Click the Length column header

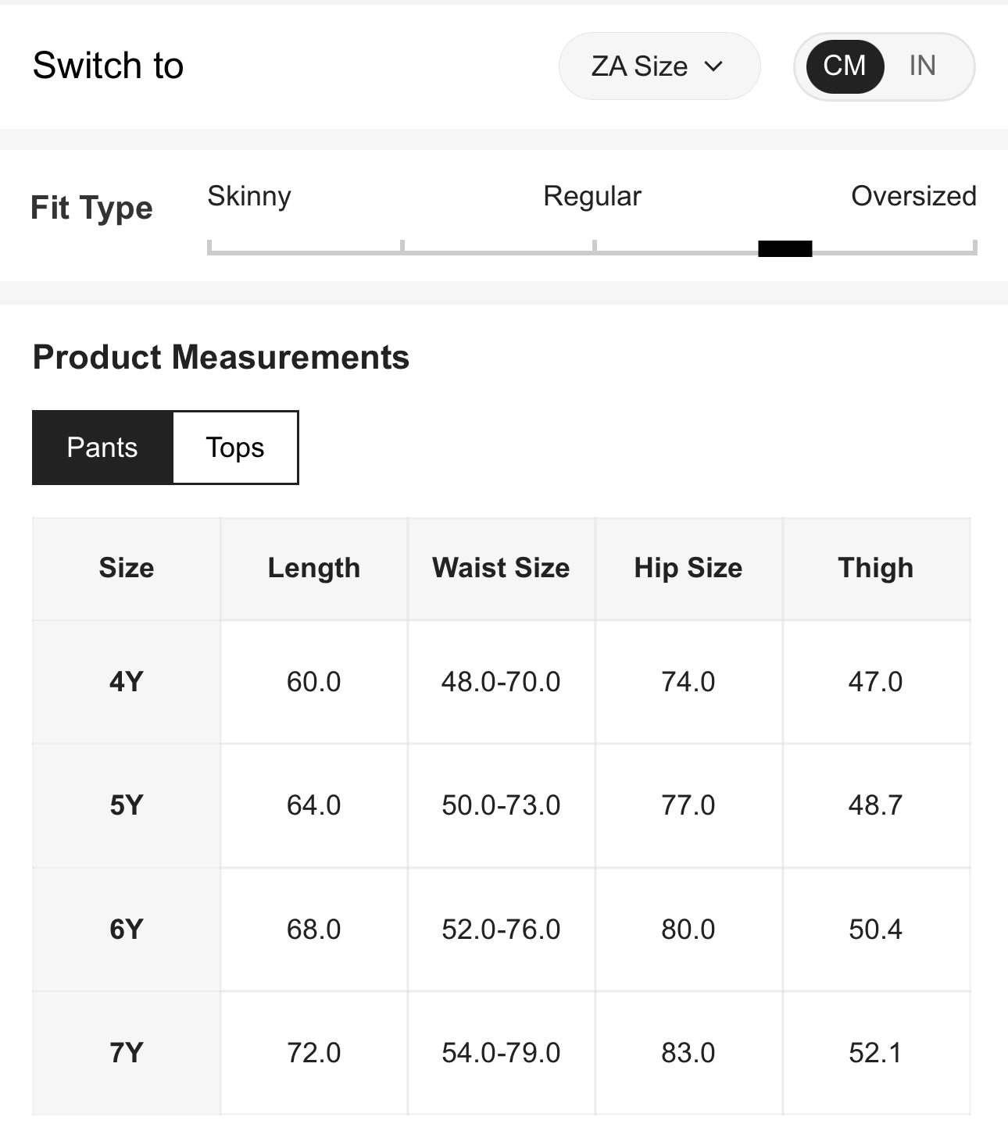(x=313, y=568)
